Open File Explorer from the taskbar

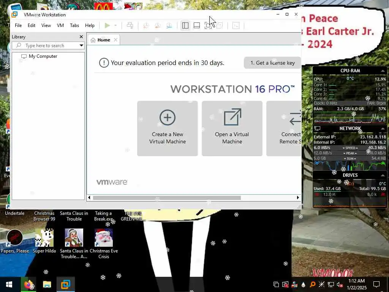tap(47, 284)
